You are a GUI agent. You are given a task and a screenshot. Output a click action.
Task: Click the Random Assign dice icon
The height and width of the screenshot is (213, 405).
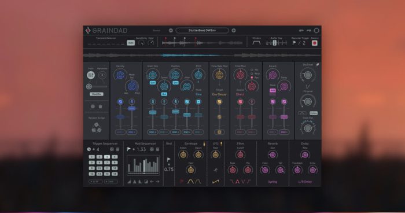[97, 127]
